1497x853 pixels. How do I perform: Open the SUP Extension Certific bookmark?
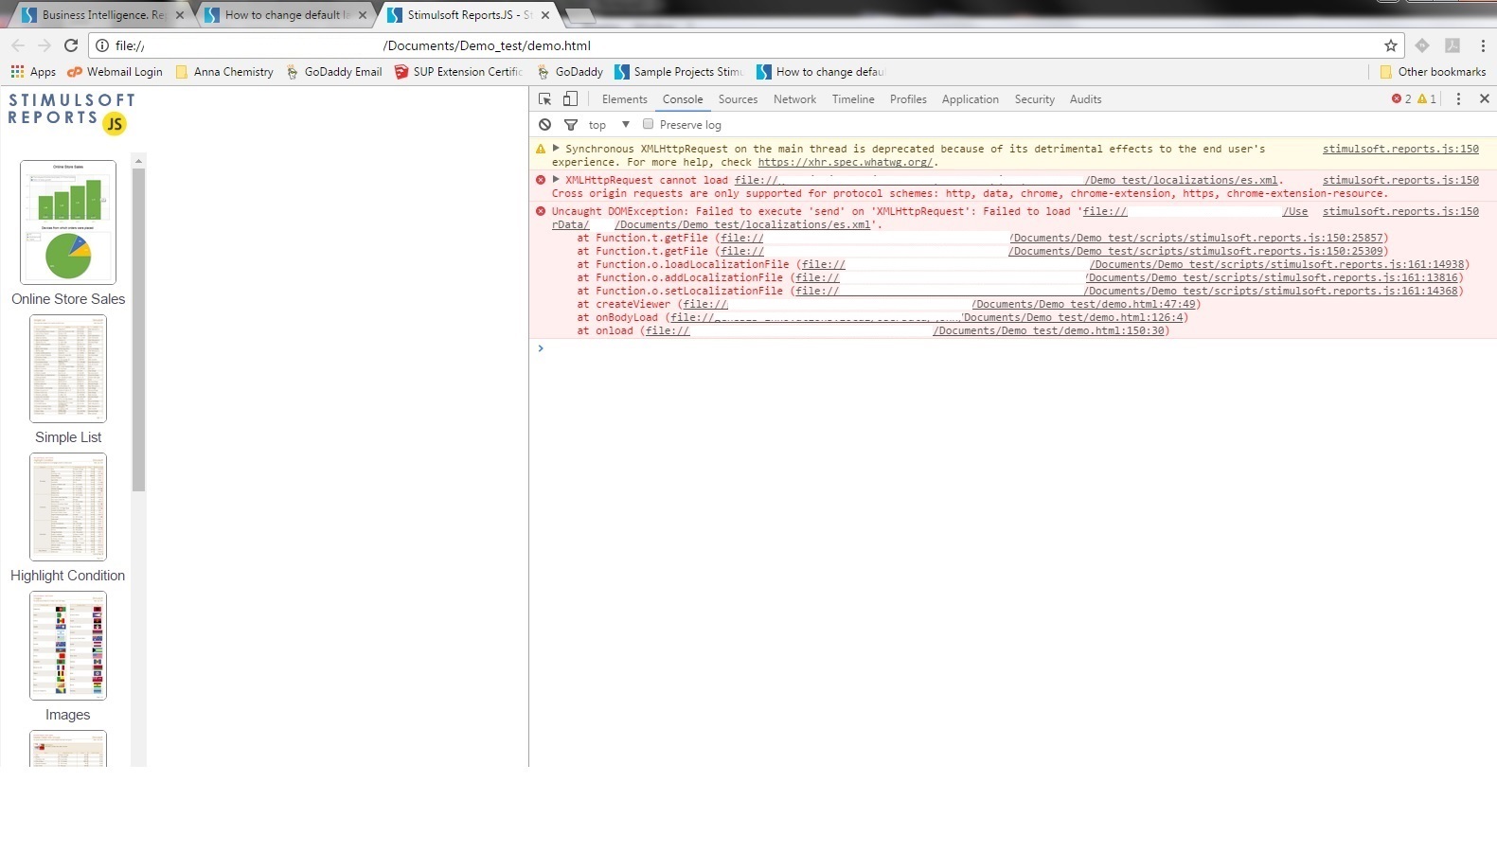point(458,72)
